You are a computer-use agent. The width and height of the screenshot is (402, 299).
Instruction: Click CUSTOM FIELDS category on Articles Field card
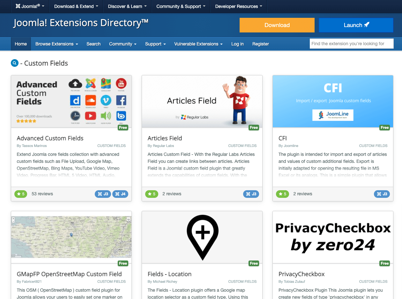[x=242, y=146]
